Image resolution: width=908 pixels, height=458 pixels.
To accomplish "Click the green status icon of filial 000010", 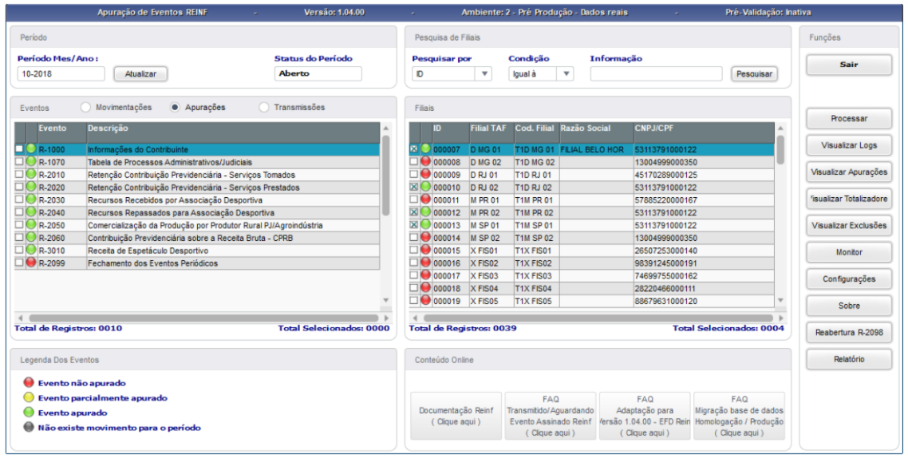I will (425, 187).
